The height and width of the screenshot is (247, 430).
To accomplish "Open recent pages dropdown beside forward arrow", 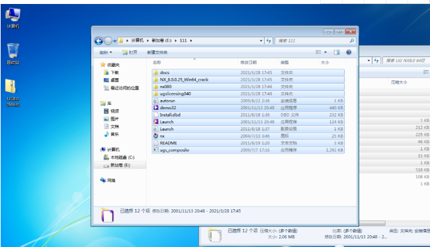I will 114,41.
